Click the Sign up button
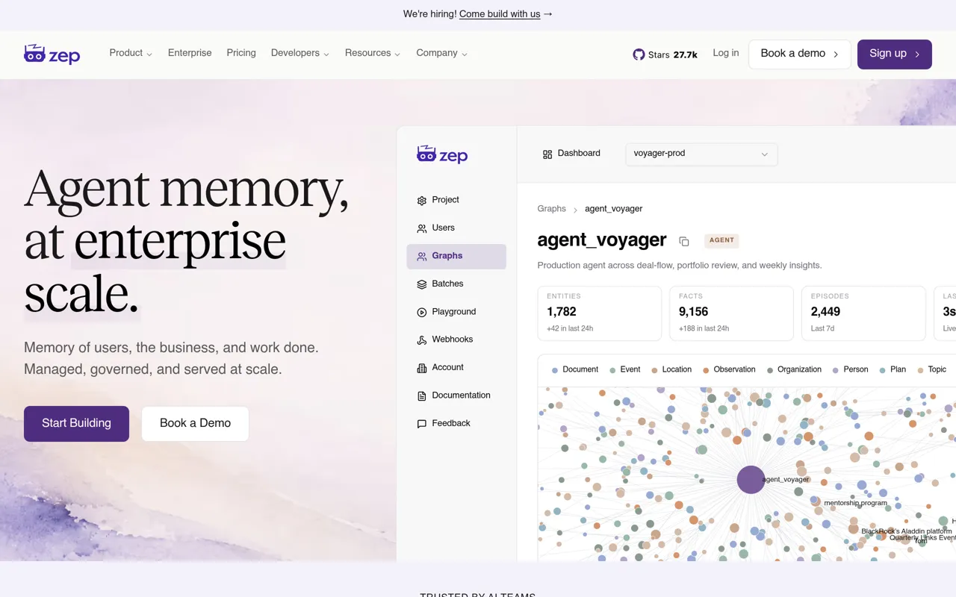956x597 pixels. (895, 54)
